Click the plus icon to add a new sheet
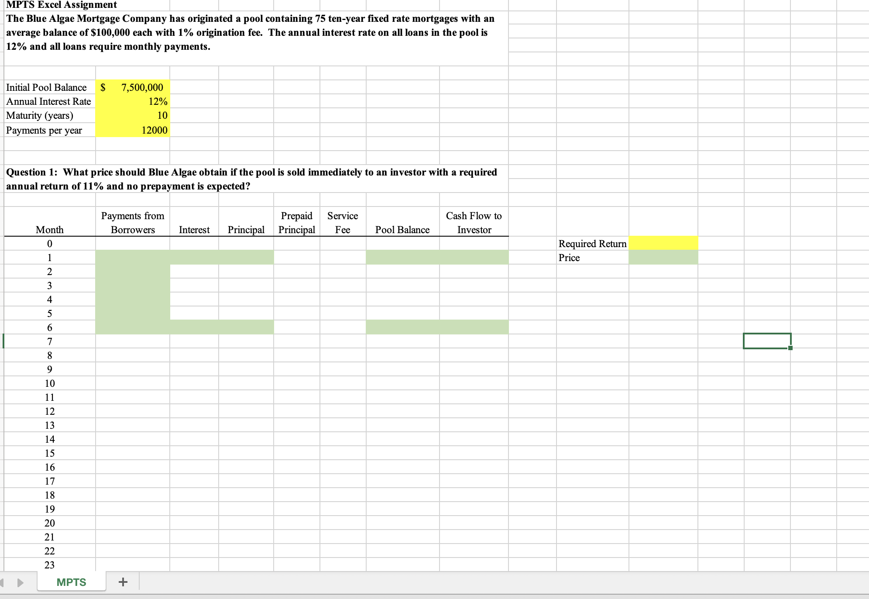Image resolution: width=869 pixels, height=599 pixels. tap(124, 582)
